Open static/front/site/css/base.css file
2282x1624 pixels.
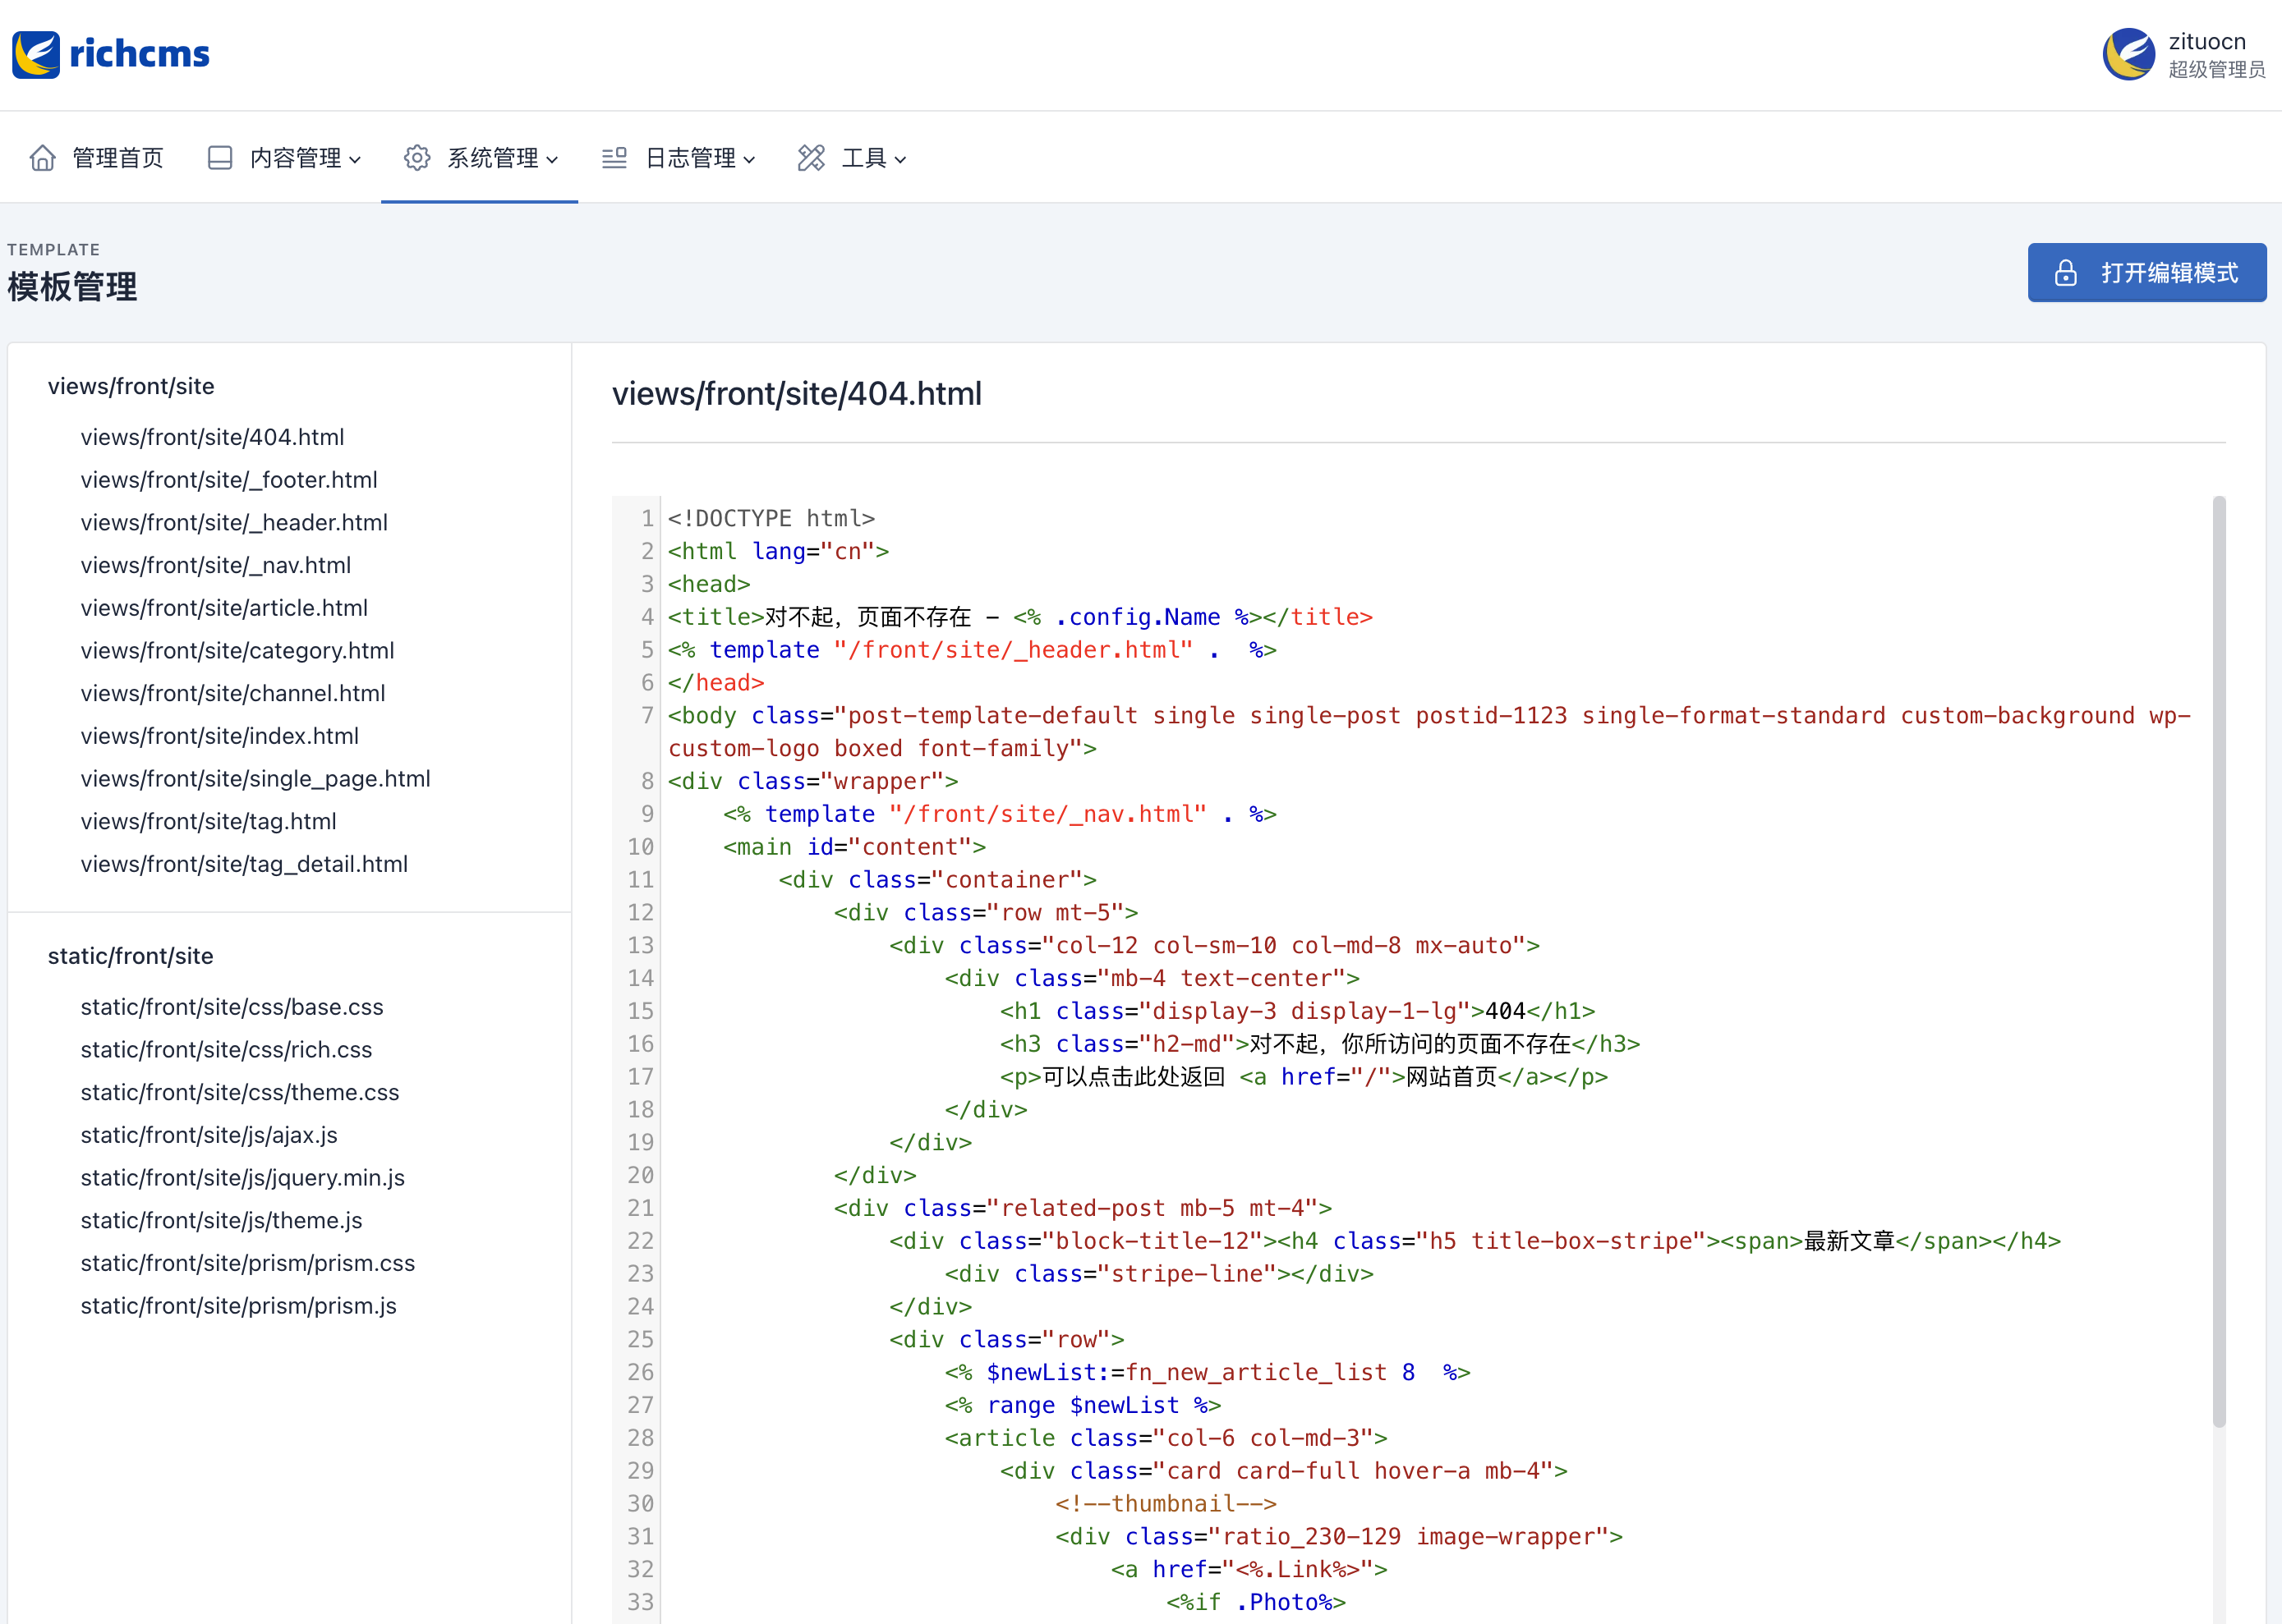232,1007
